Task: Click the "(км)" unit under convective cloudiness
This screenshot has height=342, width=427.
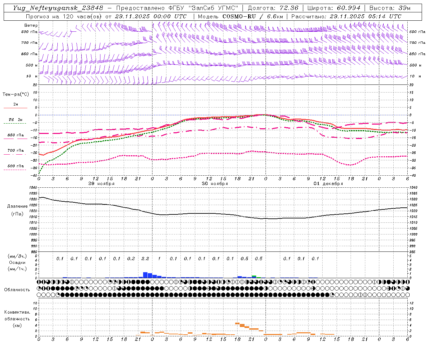Action: coord(17,325)
